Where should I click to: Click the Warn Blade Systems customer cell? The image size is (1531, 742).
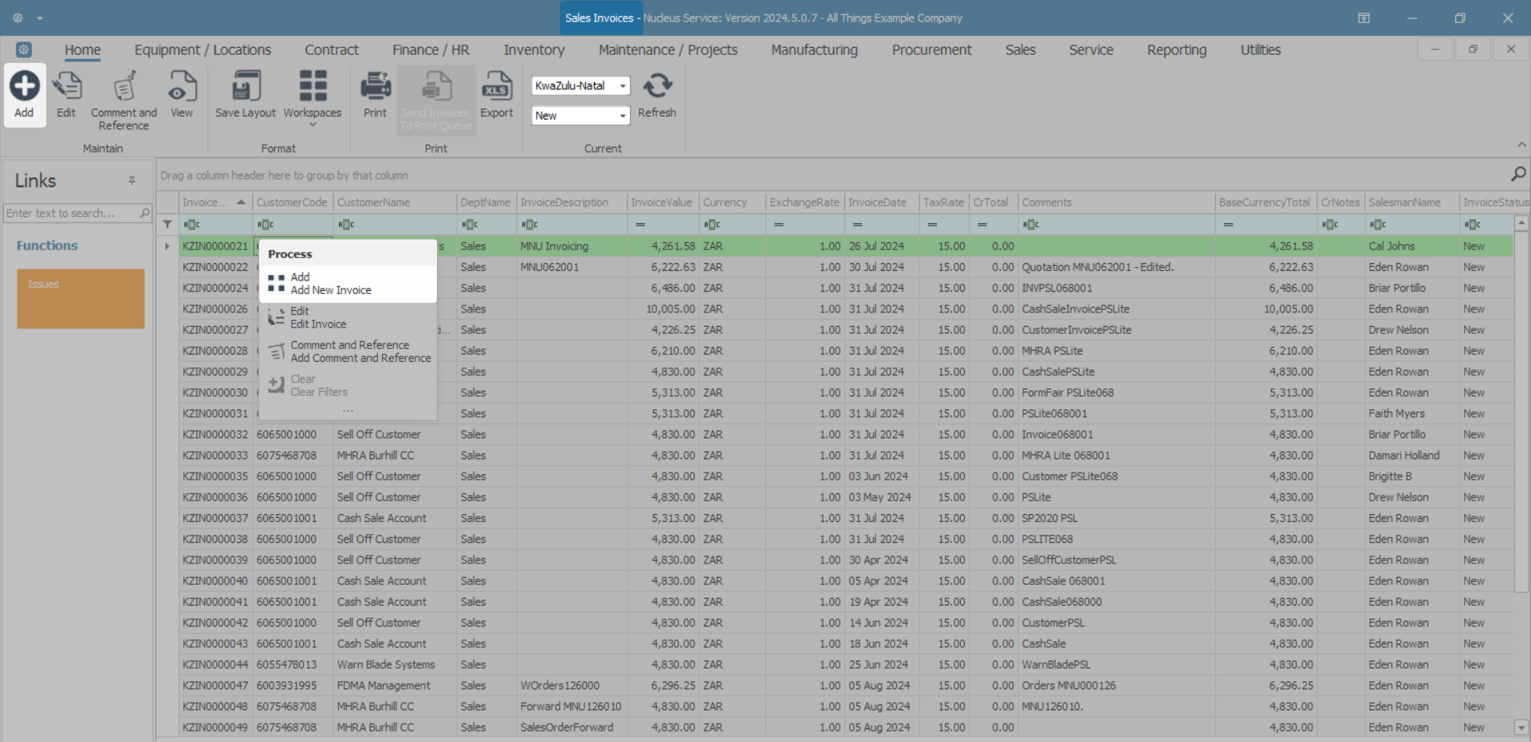395,665
